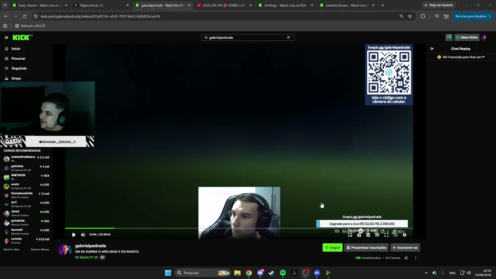The width and height of the screenshot is (496, 279).
Task: Open Steam from the taskbar
Action: [271, 273]
